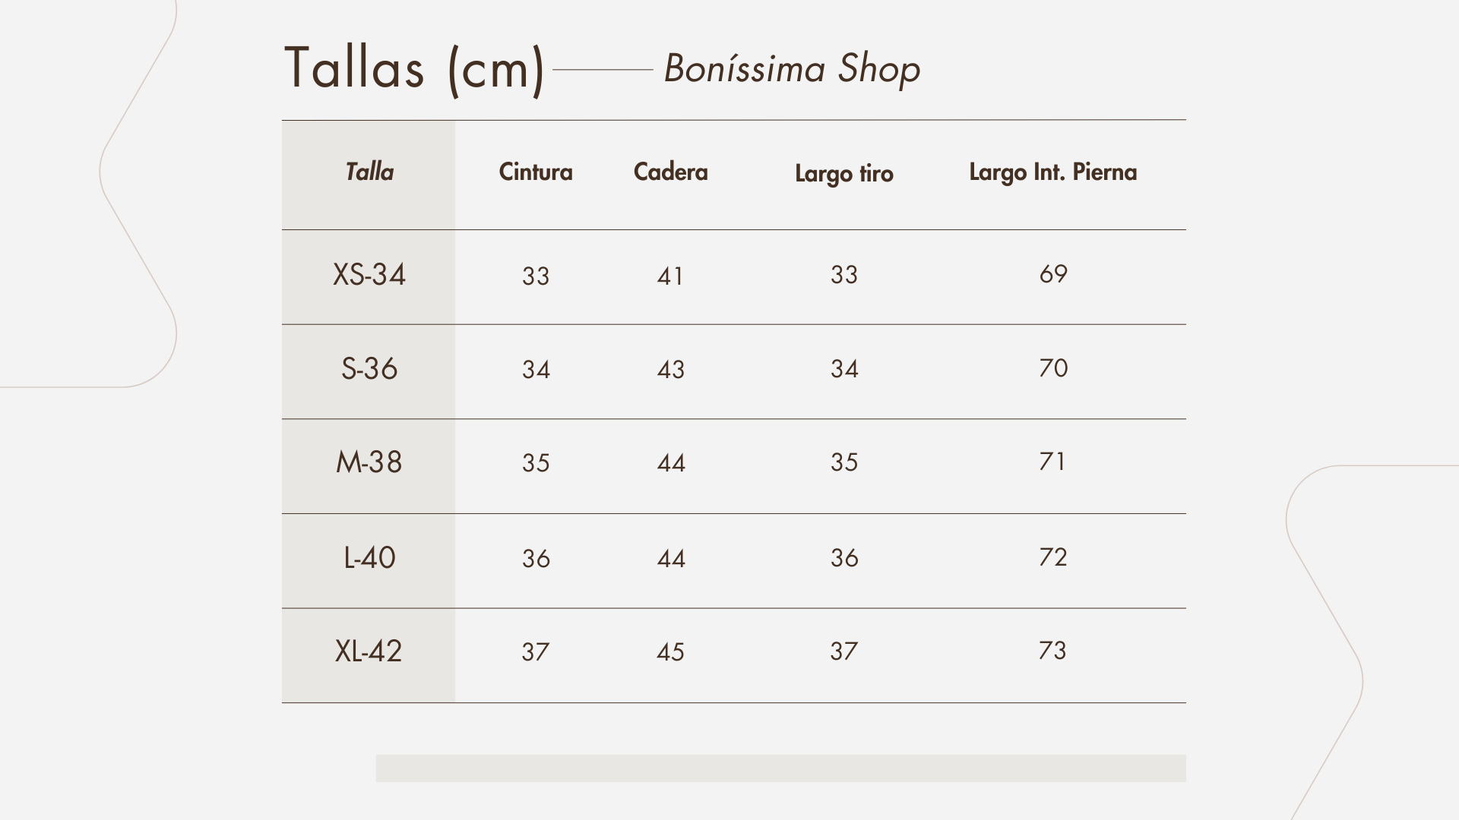Screen dimensions: 1459x820
Task: Click the gray bar below the table
Action: point(780,768)
